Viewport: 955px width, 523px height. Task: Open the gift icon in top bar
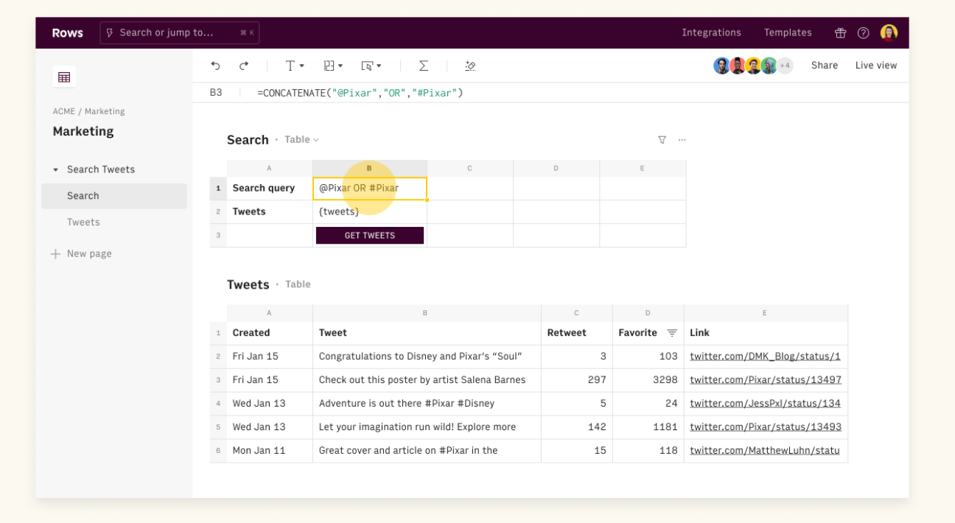(840, 33)
